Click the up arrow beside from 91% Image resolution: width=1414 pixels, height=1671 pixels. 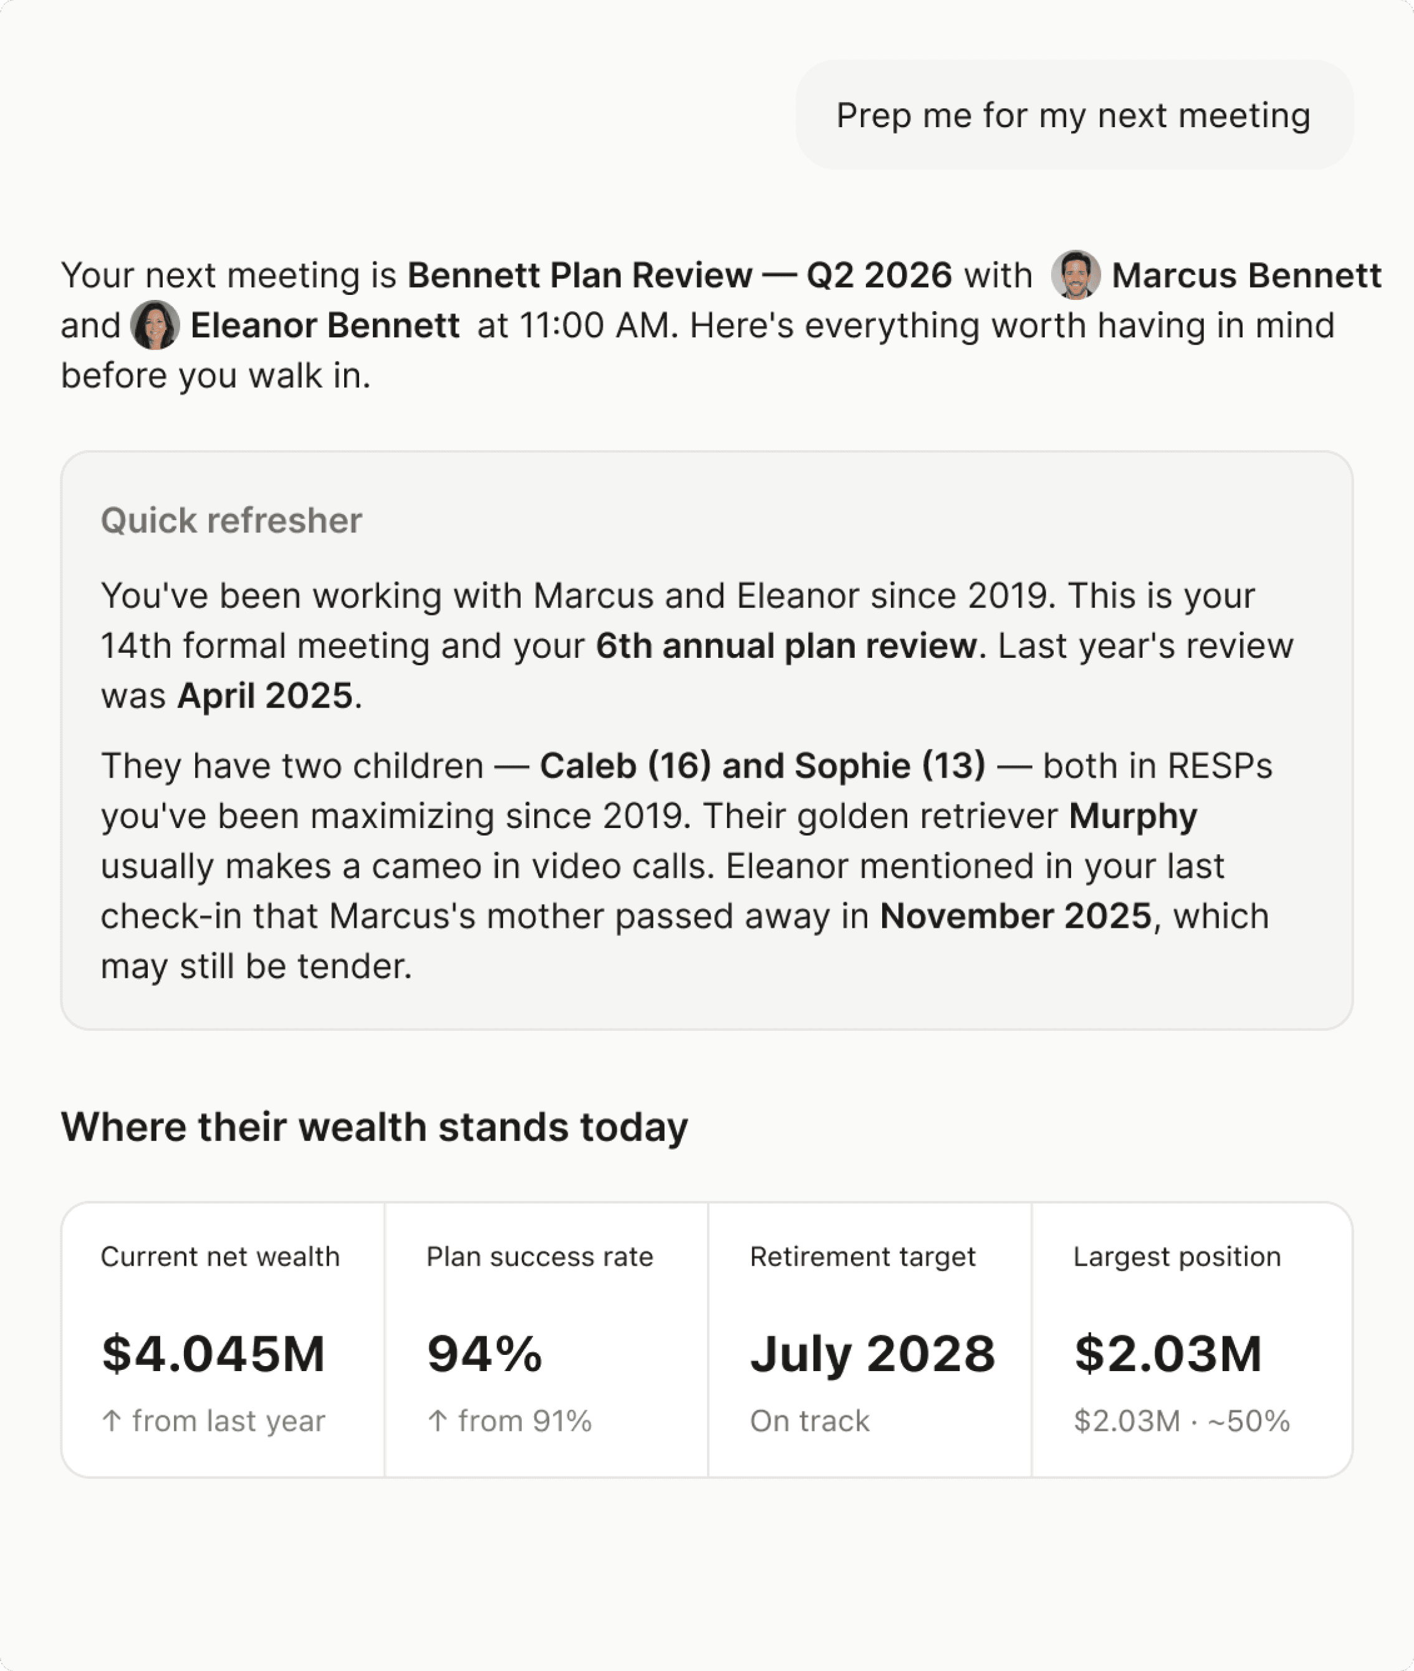(438, 1421)
